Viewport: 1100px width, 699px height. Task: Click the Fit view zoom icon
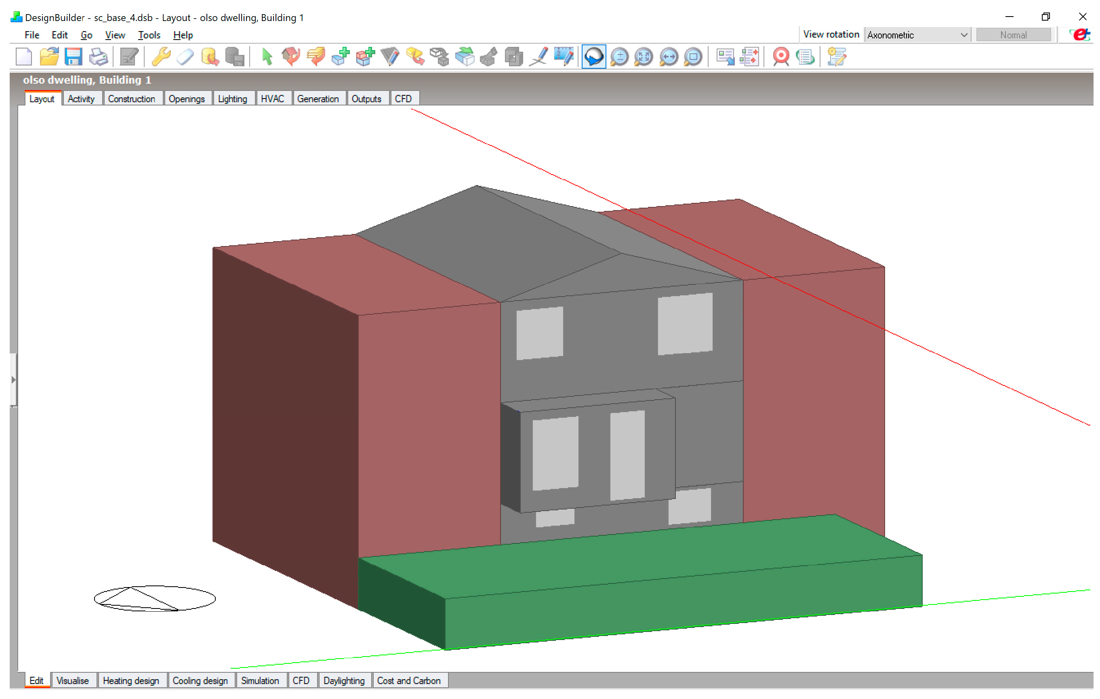tap(643, 57)
